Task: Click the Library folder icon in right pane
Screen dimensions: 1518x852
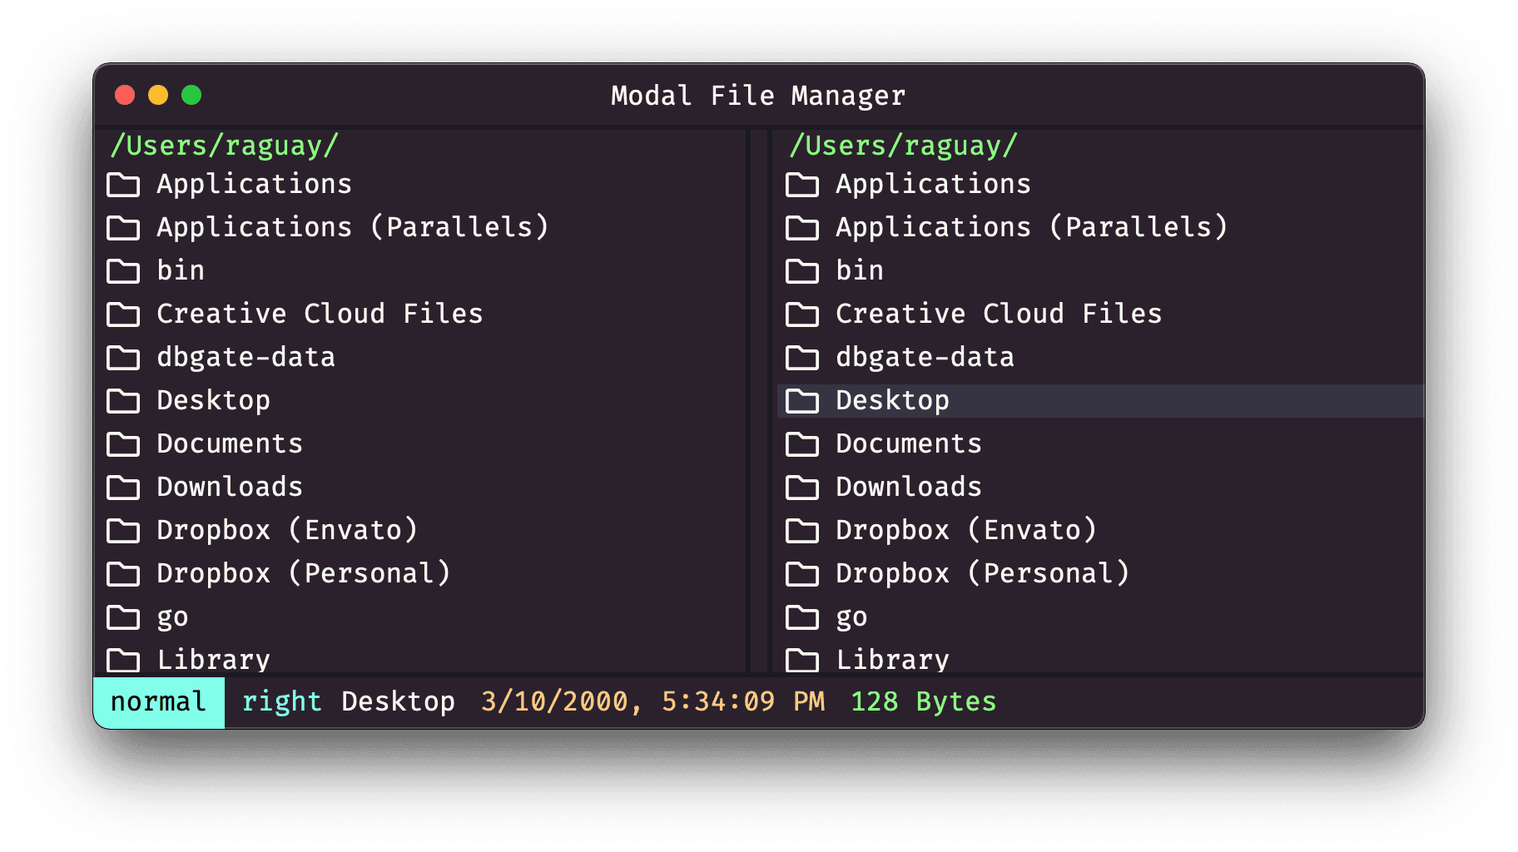Action: click(802, 661)
